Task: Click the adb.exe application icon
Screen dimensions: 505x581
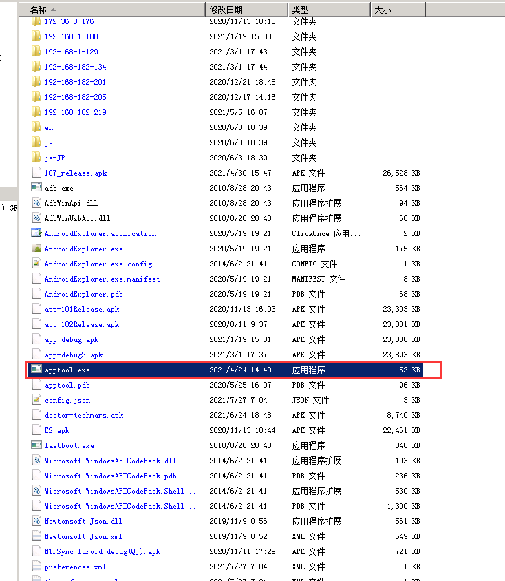Action: (x=36, y=188)
